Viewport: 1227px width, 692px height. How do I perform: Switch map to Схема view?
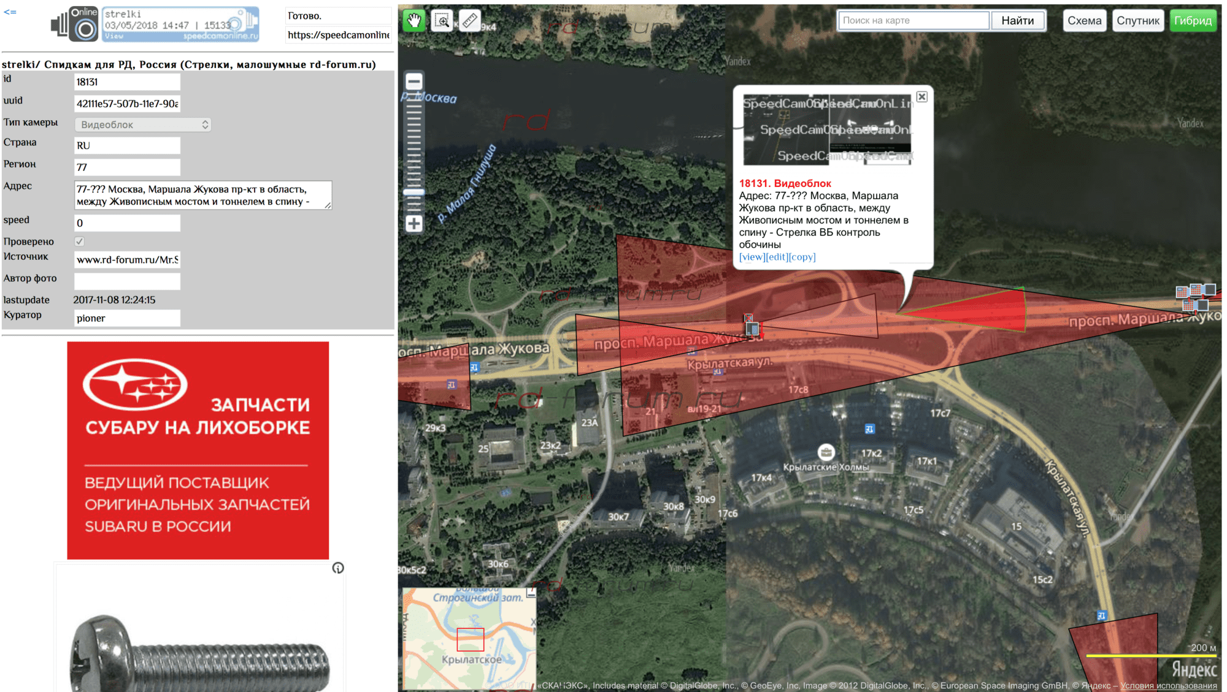point(1084,21)
